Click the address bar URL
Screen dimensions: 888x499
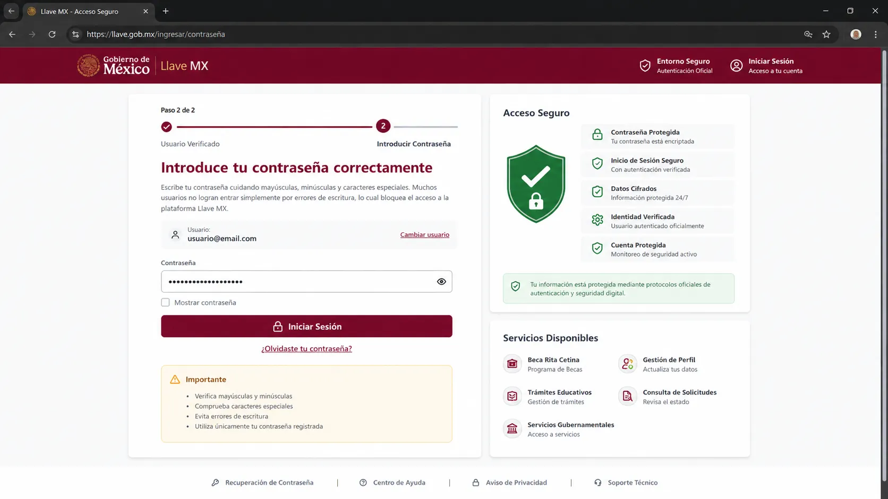point(156,34)
